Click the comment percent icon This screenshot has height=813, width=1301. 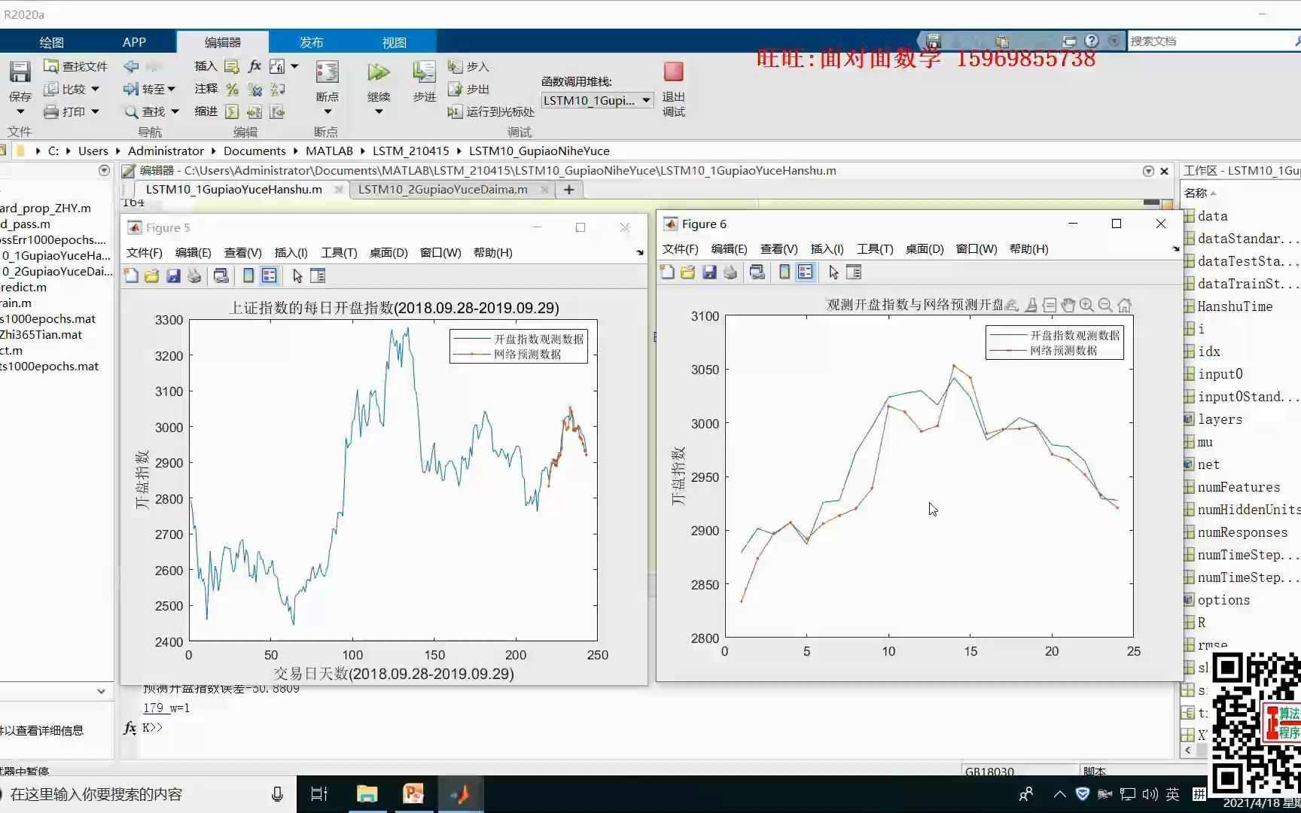point(232,89)
